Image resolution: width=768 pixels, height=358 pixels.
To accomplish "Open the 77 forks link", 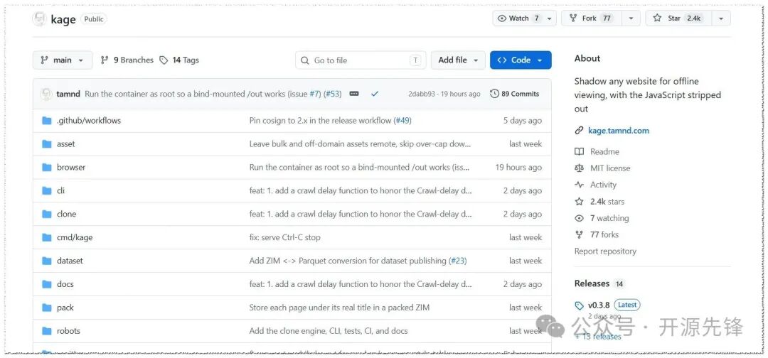I will point(604,234).
